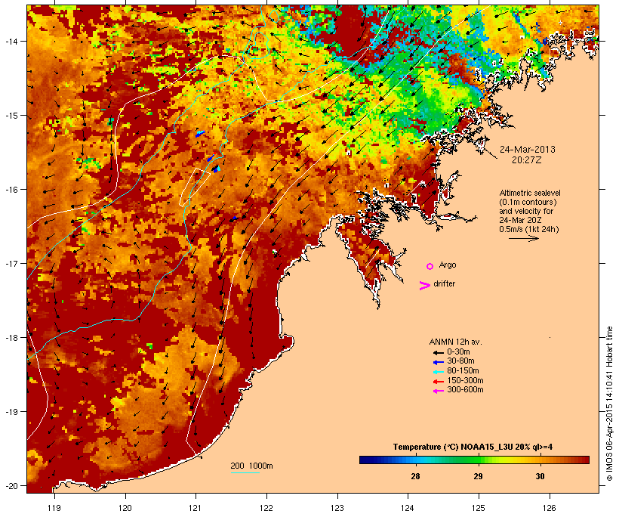Click the temperature colorbar near 29

(478, 460)
